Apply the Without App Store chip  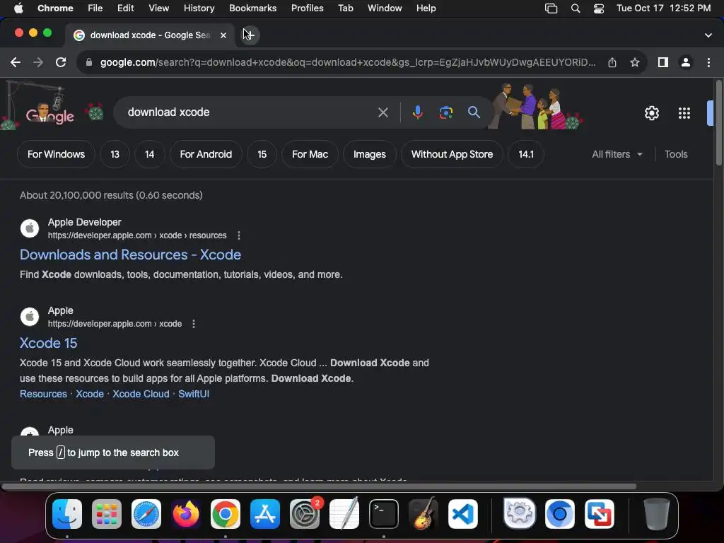pyautogui.click(x=452, y=154)
